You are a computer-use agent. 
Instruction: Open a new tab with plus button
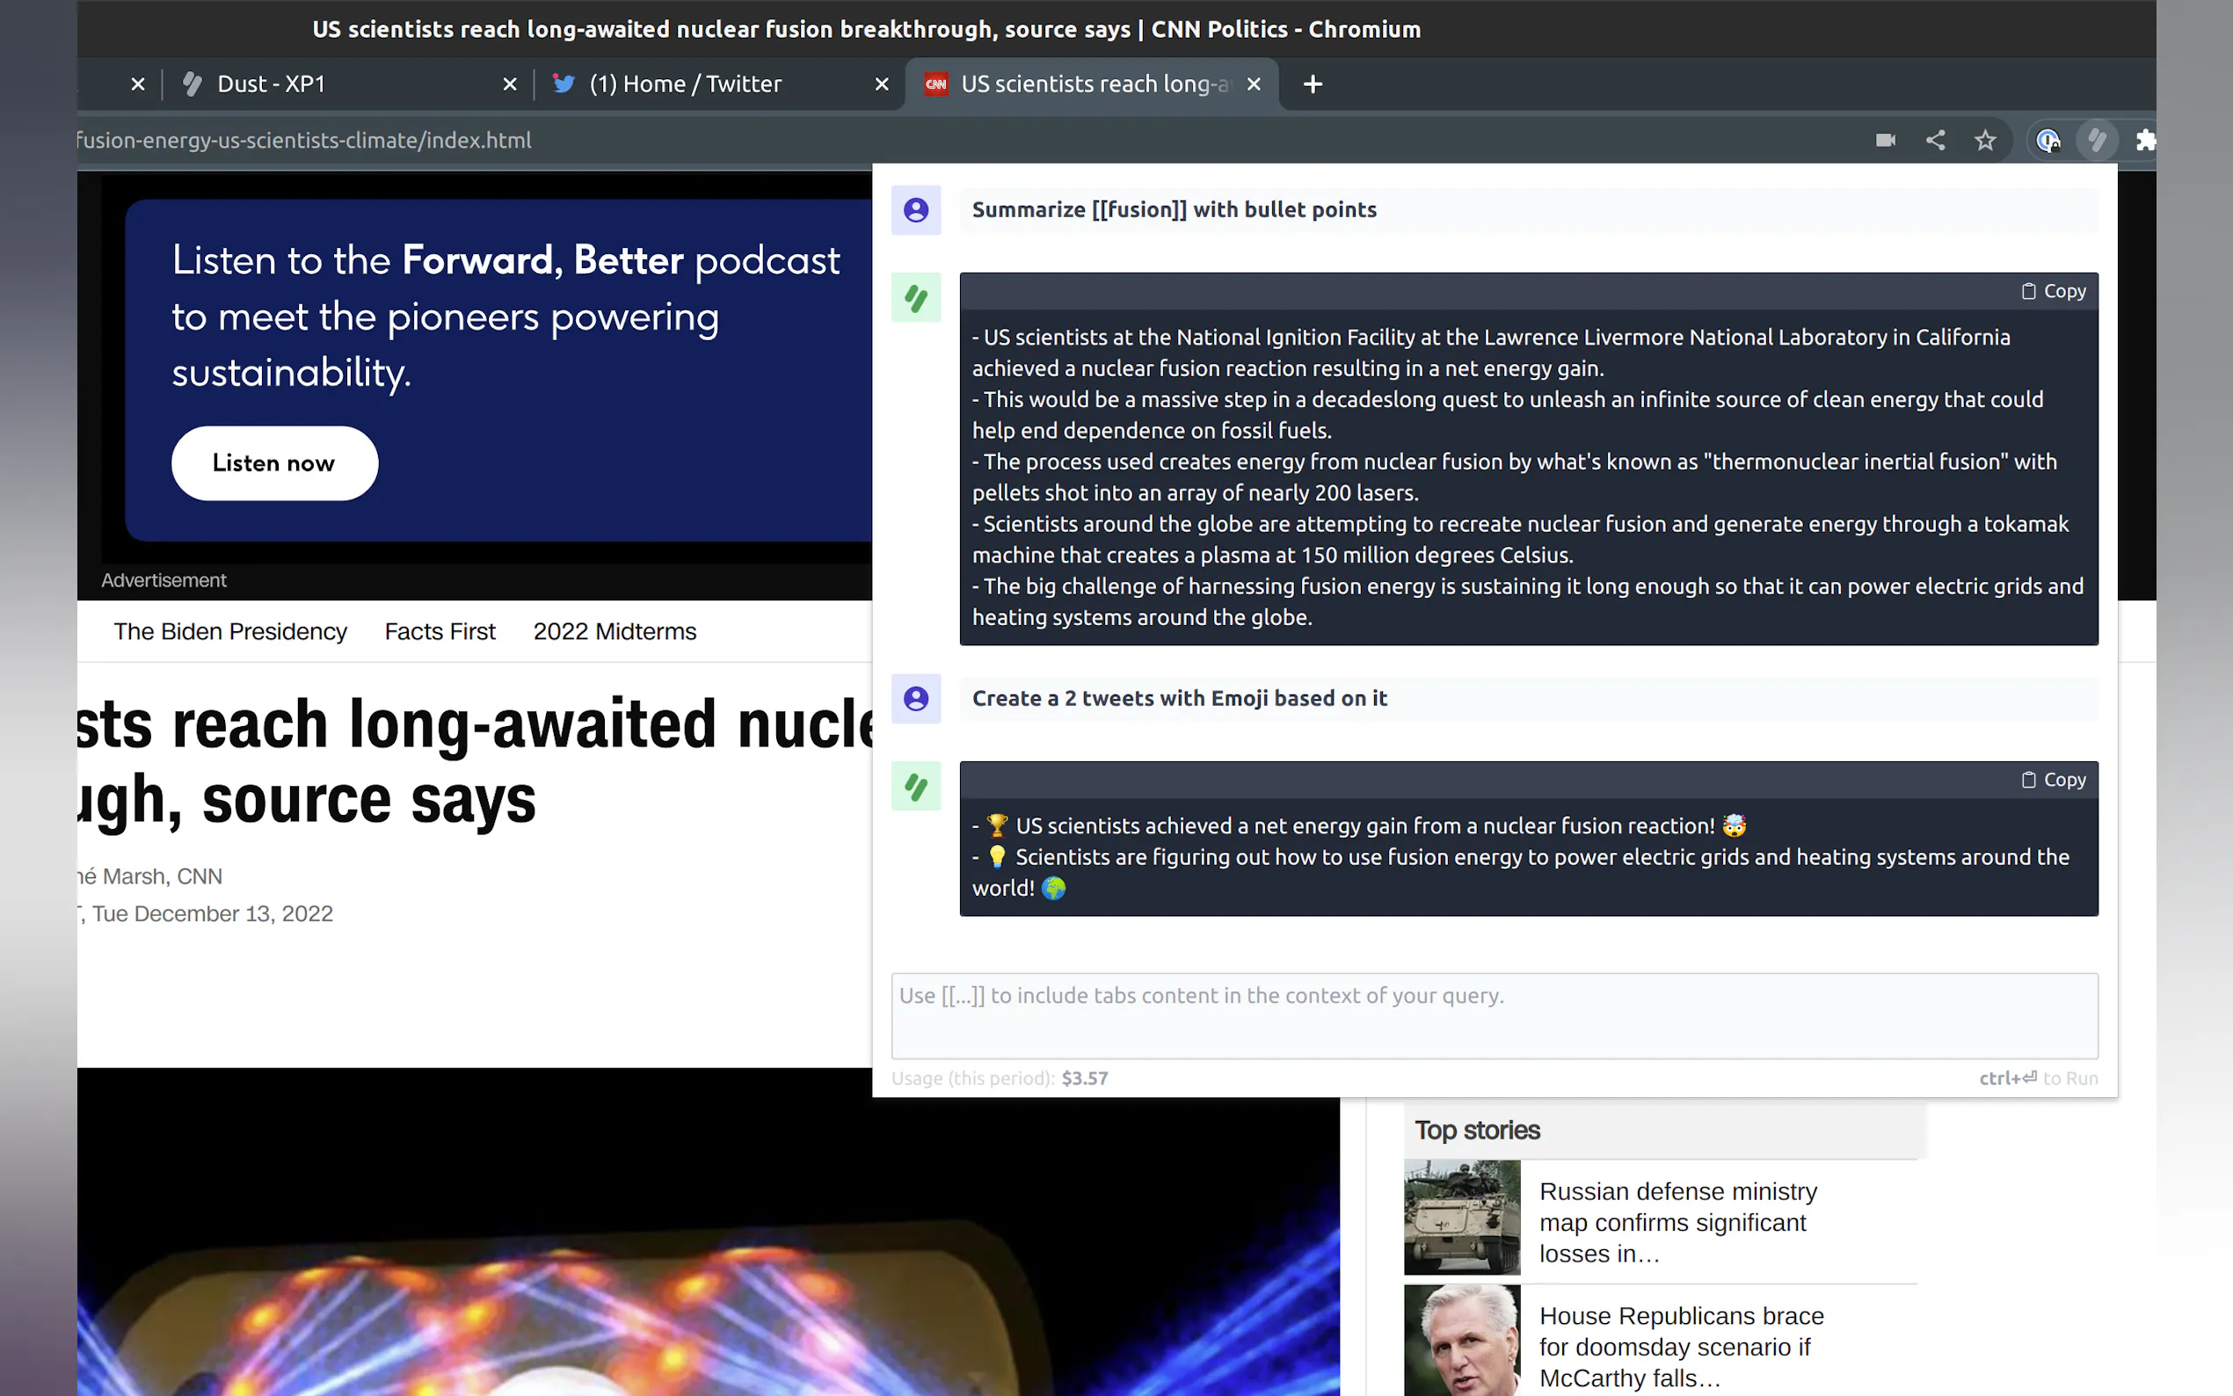(x=1312, y=84)
